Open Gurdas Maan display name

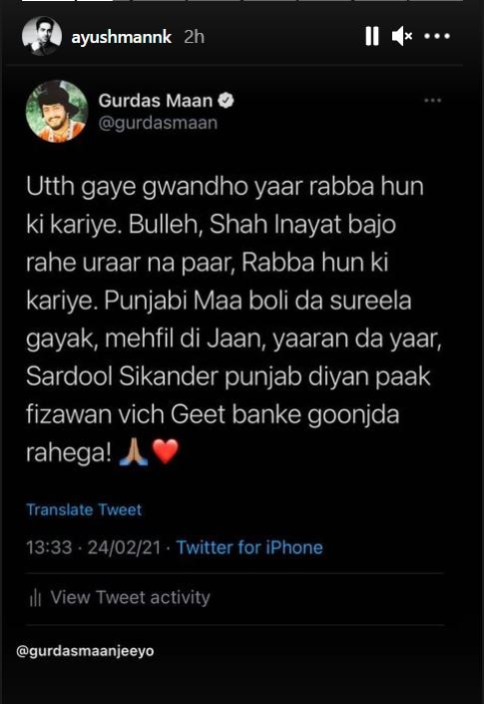(156, 100)
